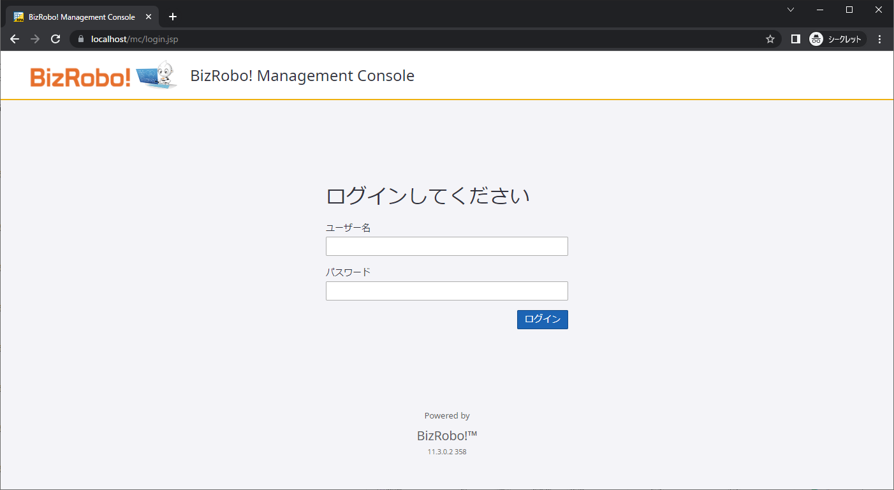894x490 pixels.
Task: Click the BizRobo!™ footer text
Action: (x=447, y=436)
